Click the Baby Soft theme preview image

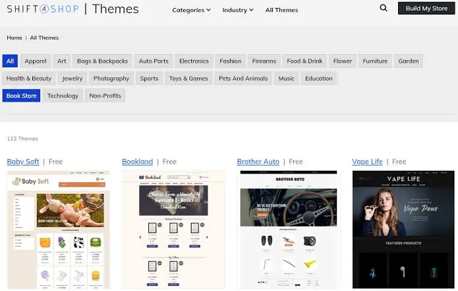59,229
